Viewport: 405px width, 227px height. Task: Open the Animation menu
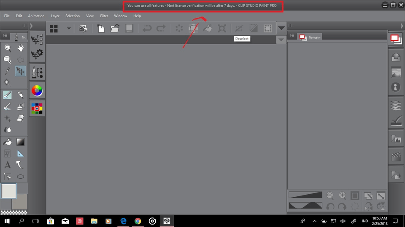click(x=36, y=16)
